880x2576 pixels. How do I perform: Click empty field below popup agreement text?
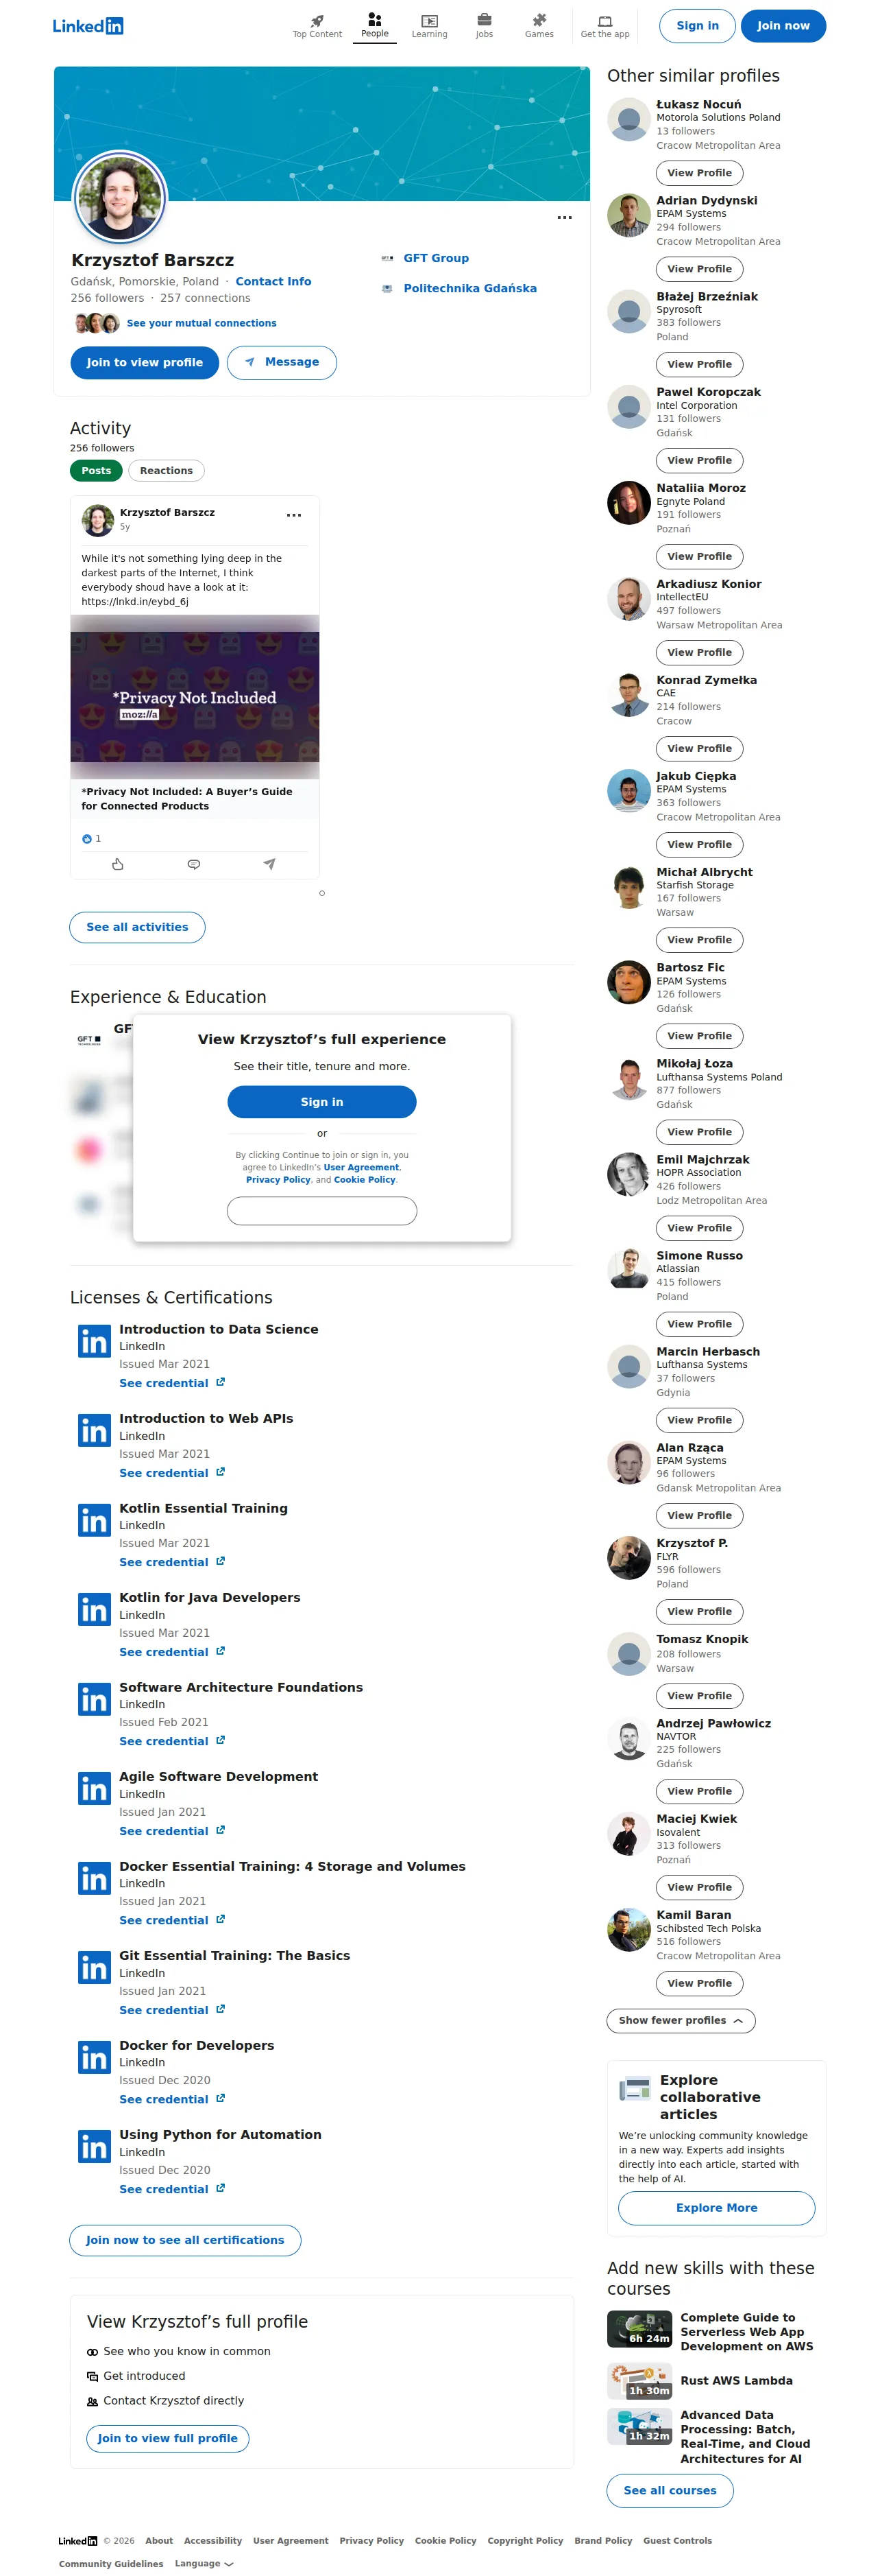[x=321, y=1211]
